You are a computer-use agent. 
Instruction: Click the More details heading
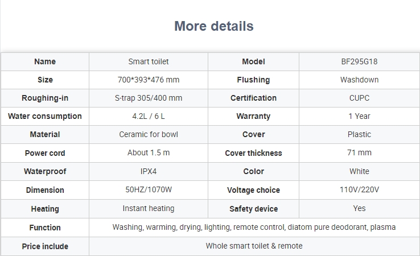click(214, 26)
